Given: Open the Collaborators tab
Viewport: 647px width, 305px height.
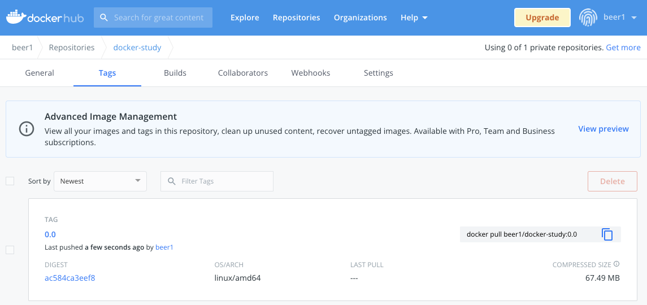Looking at the screenshot, I should (243, 73).
